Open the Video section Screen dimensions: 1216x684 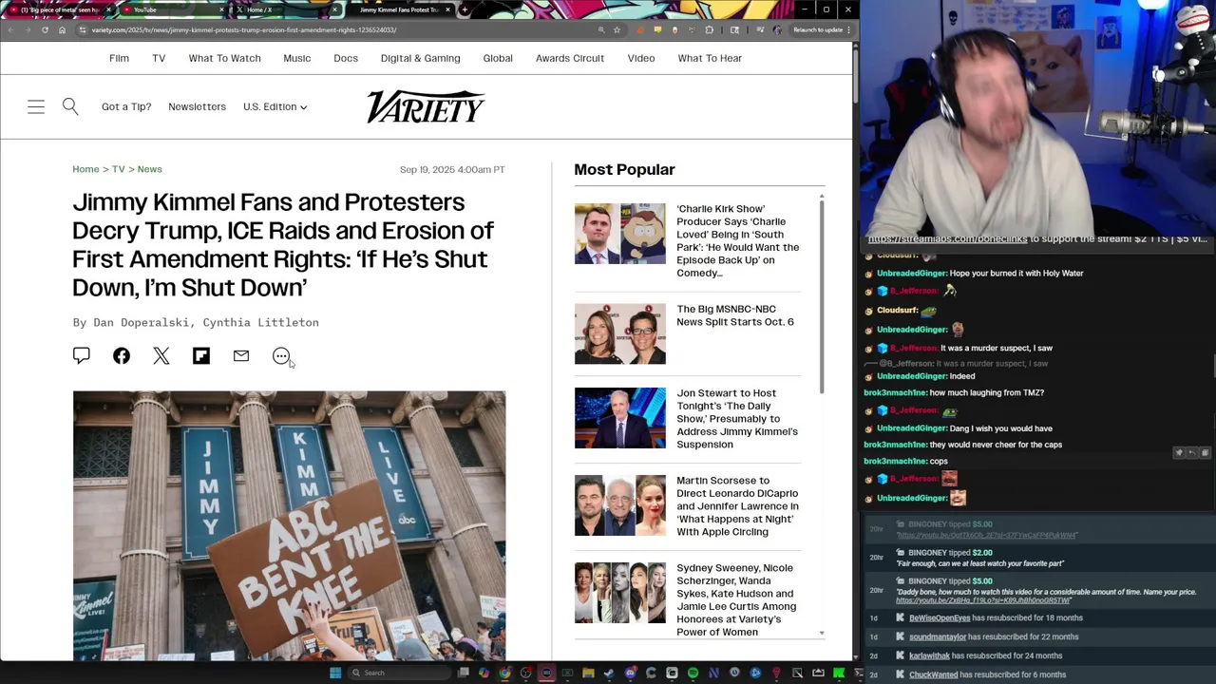(641, 58)
